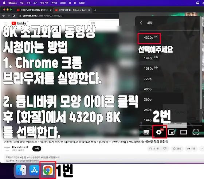Switch to miniplayer mode
The height and width of the screenshot is (179, 204).
[x=171, y=132]
